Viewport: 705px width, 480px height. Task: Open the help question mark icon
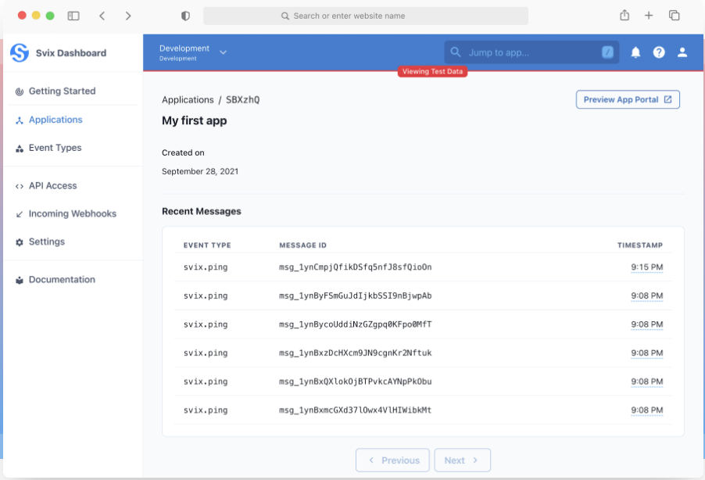point(659,52)
